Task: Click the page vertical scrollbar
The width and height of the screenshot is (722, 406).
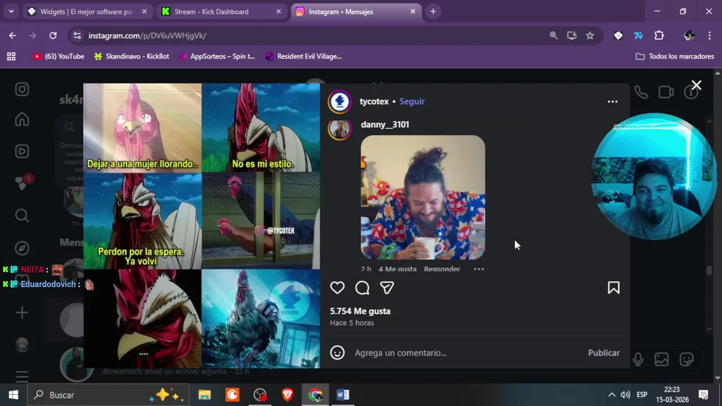Action: (x=717, y=226)
